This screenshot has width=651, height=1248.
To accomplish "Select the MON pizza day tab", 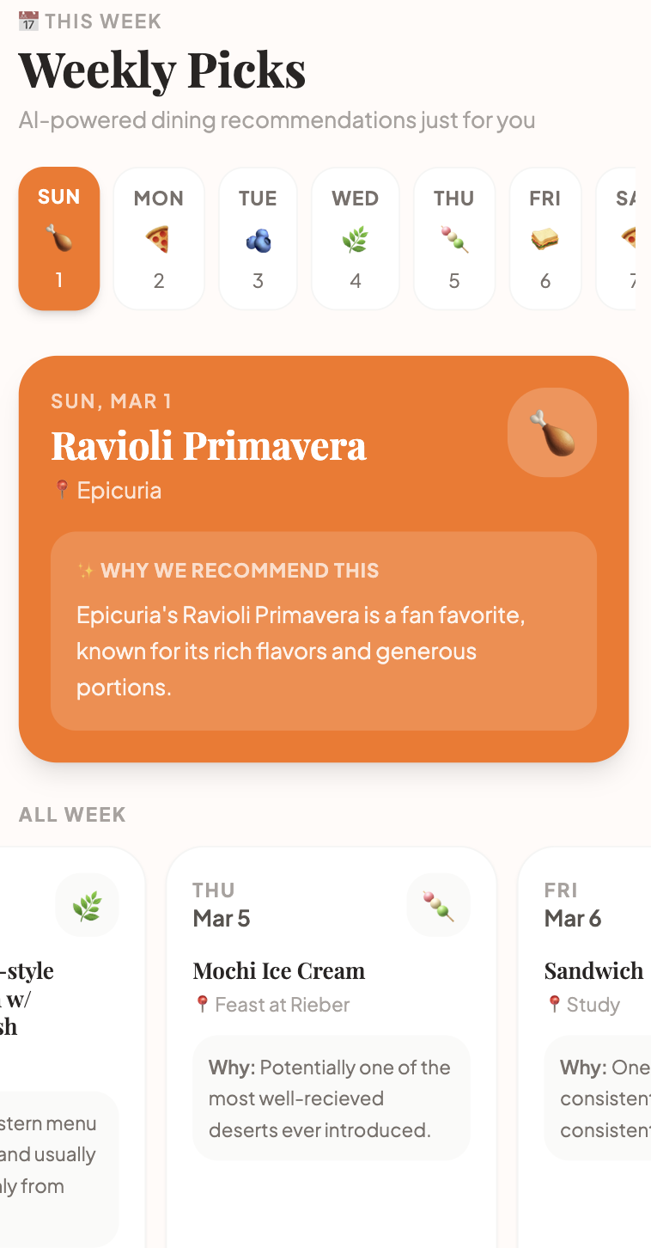I will pos(159,238).
